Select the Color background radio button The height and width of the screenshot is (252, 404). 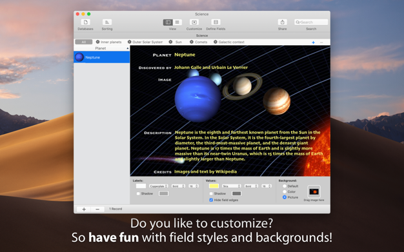(285, 191)
